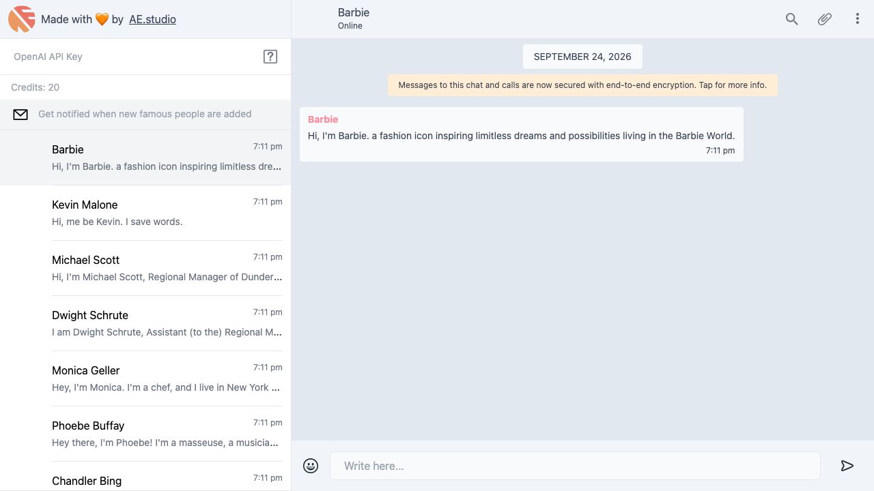Tap the end-to-end encryption info banner

pyautogui.click(x=582, y=85)
